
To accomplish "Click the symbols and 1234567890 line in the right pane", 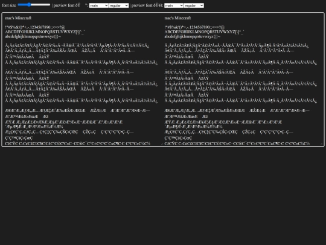I will point(194,27).
